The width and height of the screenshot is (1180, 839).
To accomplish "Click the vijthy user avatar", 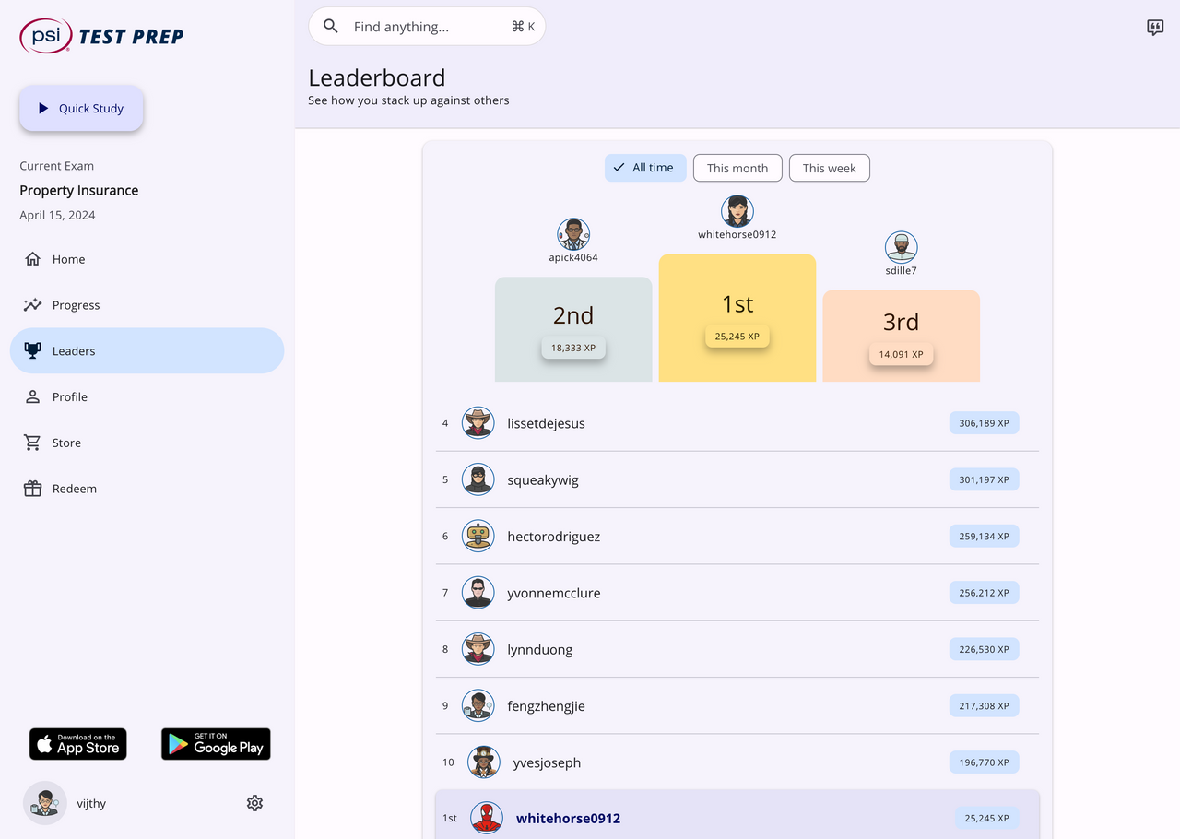I will point(45,803).
